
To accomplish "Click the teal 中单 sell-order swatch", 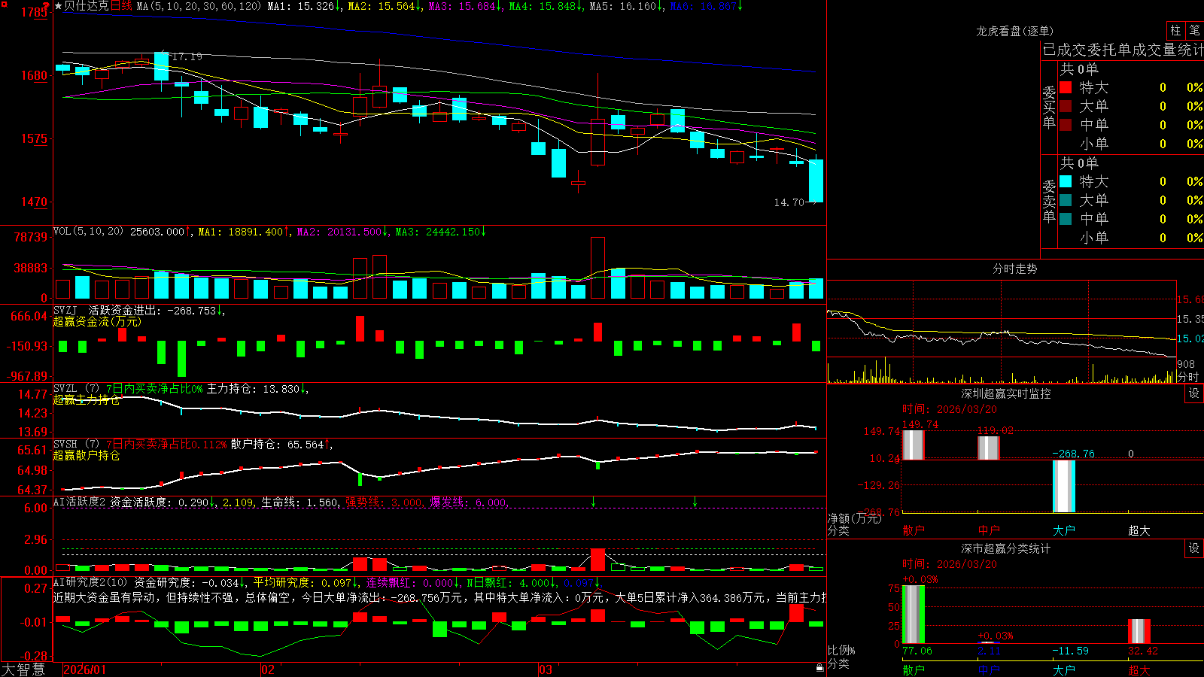I will (1066, 218).
